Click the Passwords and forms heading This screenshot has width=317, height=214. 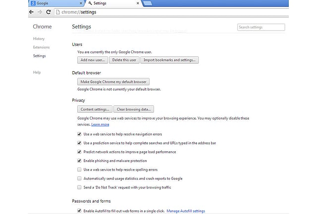[x=91, y=201]
